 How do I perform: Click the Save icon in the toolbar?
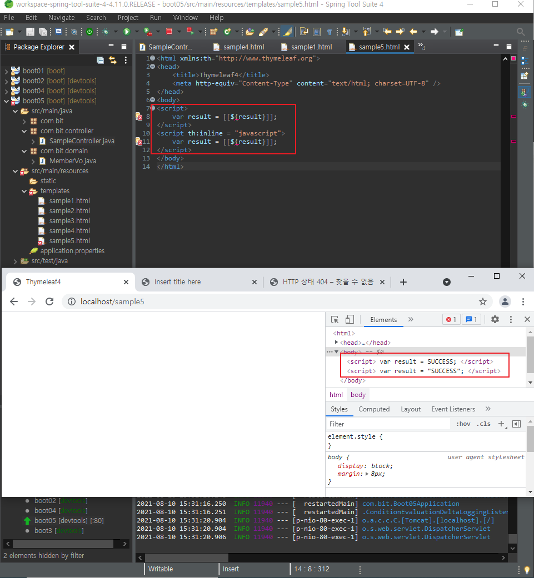30,32
